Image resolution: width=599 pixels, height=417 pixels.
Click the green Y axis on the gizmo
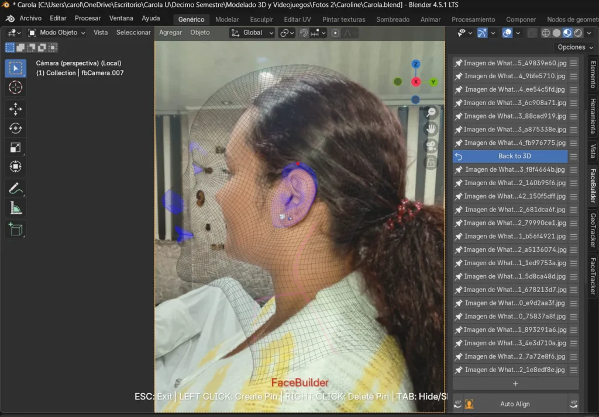click(433, 82)
